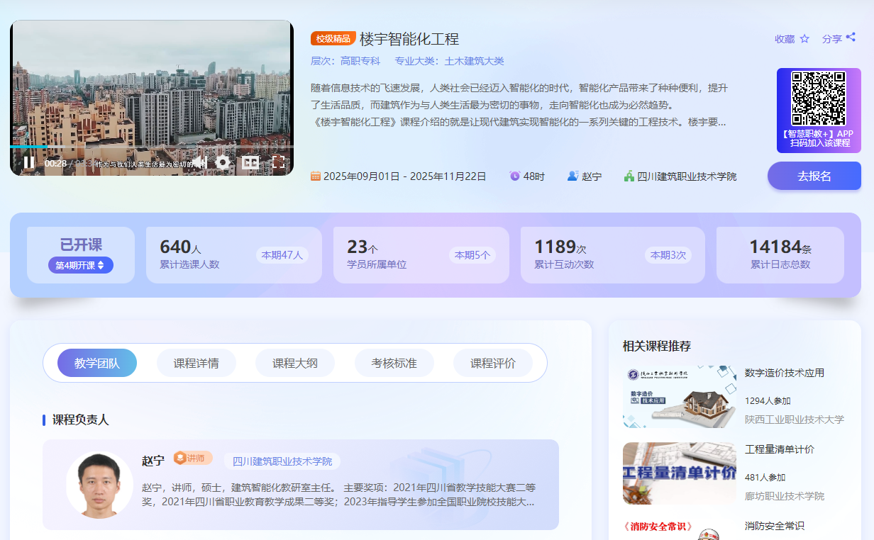Click the 高职专科 level text
This screenshot has height=540, width=874.
tap(360, 61)
